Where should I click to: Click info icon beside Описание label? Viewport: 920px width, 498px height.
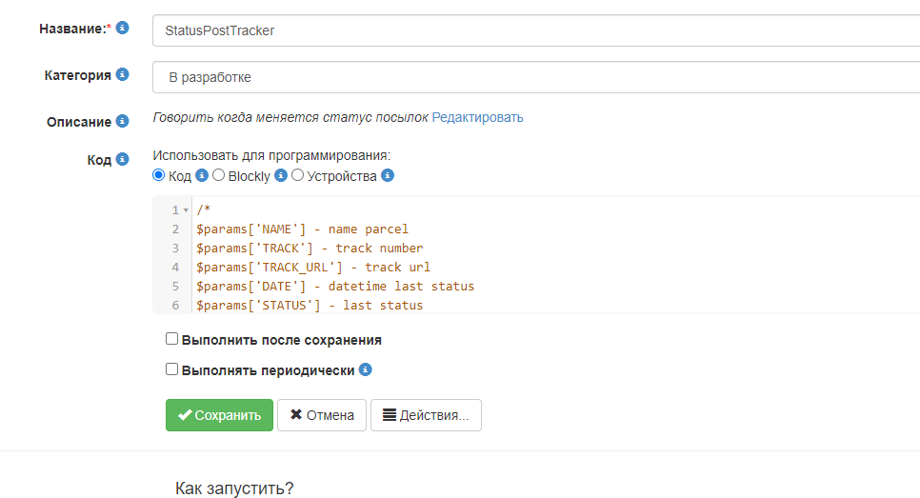pos(122,122)
